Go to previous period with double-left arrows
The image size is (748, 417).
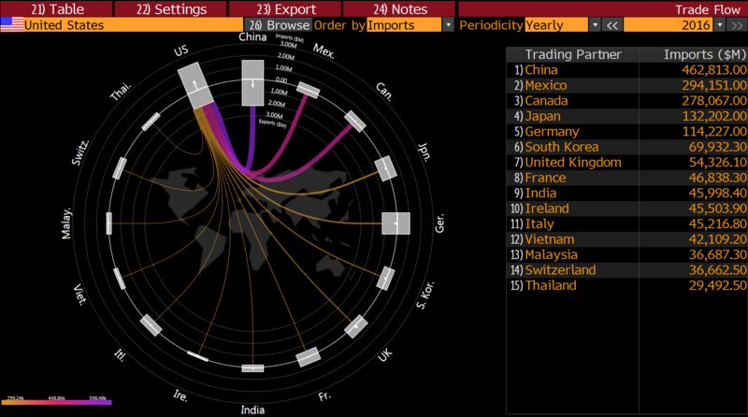pos(612,25)
